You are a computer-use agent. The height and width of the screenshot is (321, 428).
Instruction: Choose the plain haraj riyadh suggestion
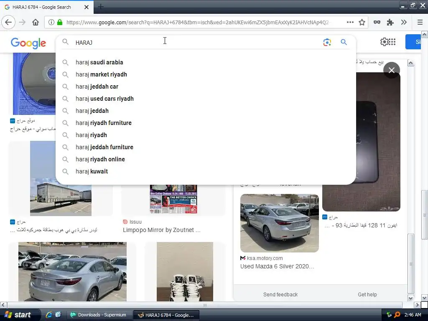(206, 135)
